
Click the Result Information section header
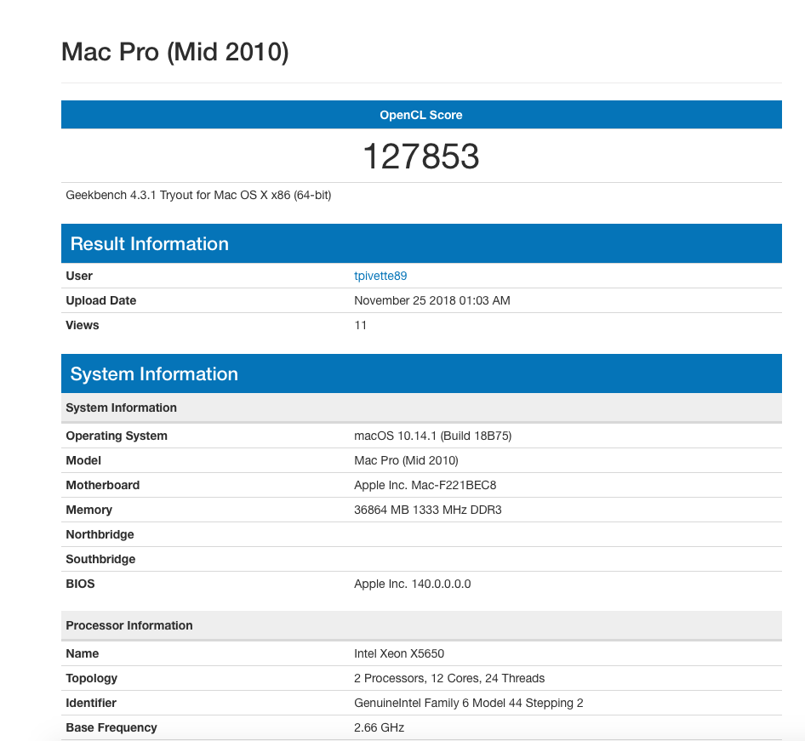click(421, 244)
